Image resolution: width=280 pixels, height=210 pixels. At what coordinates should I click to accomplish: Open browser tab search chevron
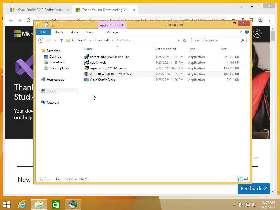242,7
